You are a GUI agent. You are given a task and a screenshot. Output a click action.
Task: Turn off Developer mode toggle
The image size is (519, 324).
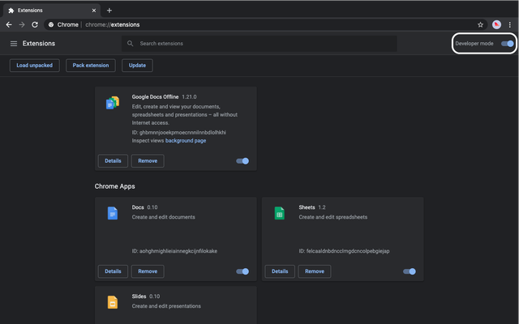[507, 44]
